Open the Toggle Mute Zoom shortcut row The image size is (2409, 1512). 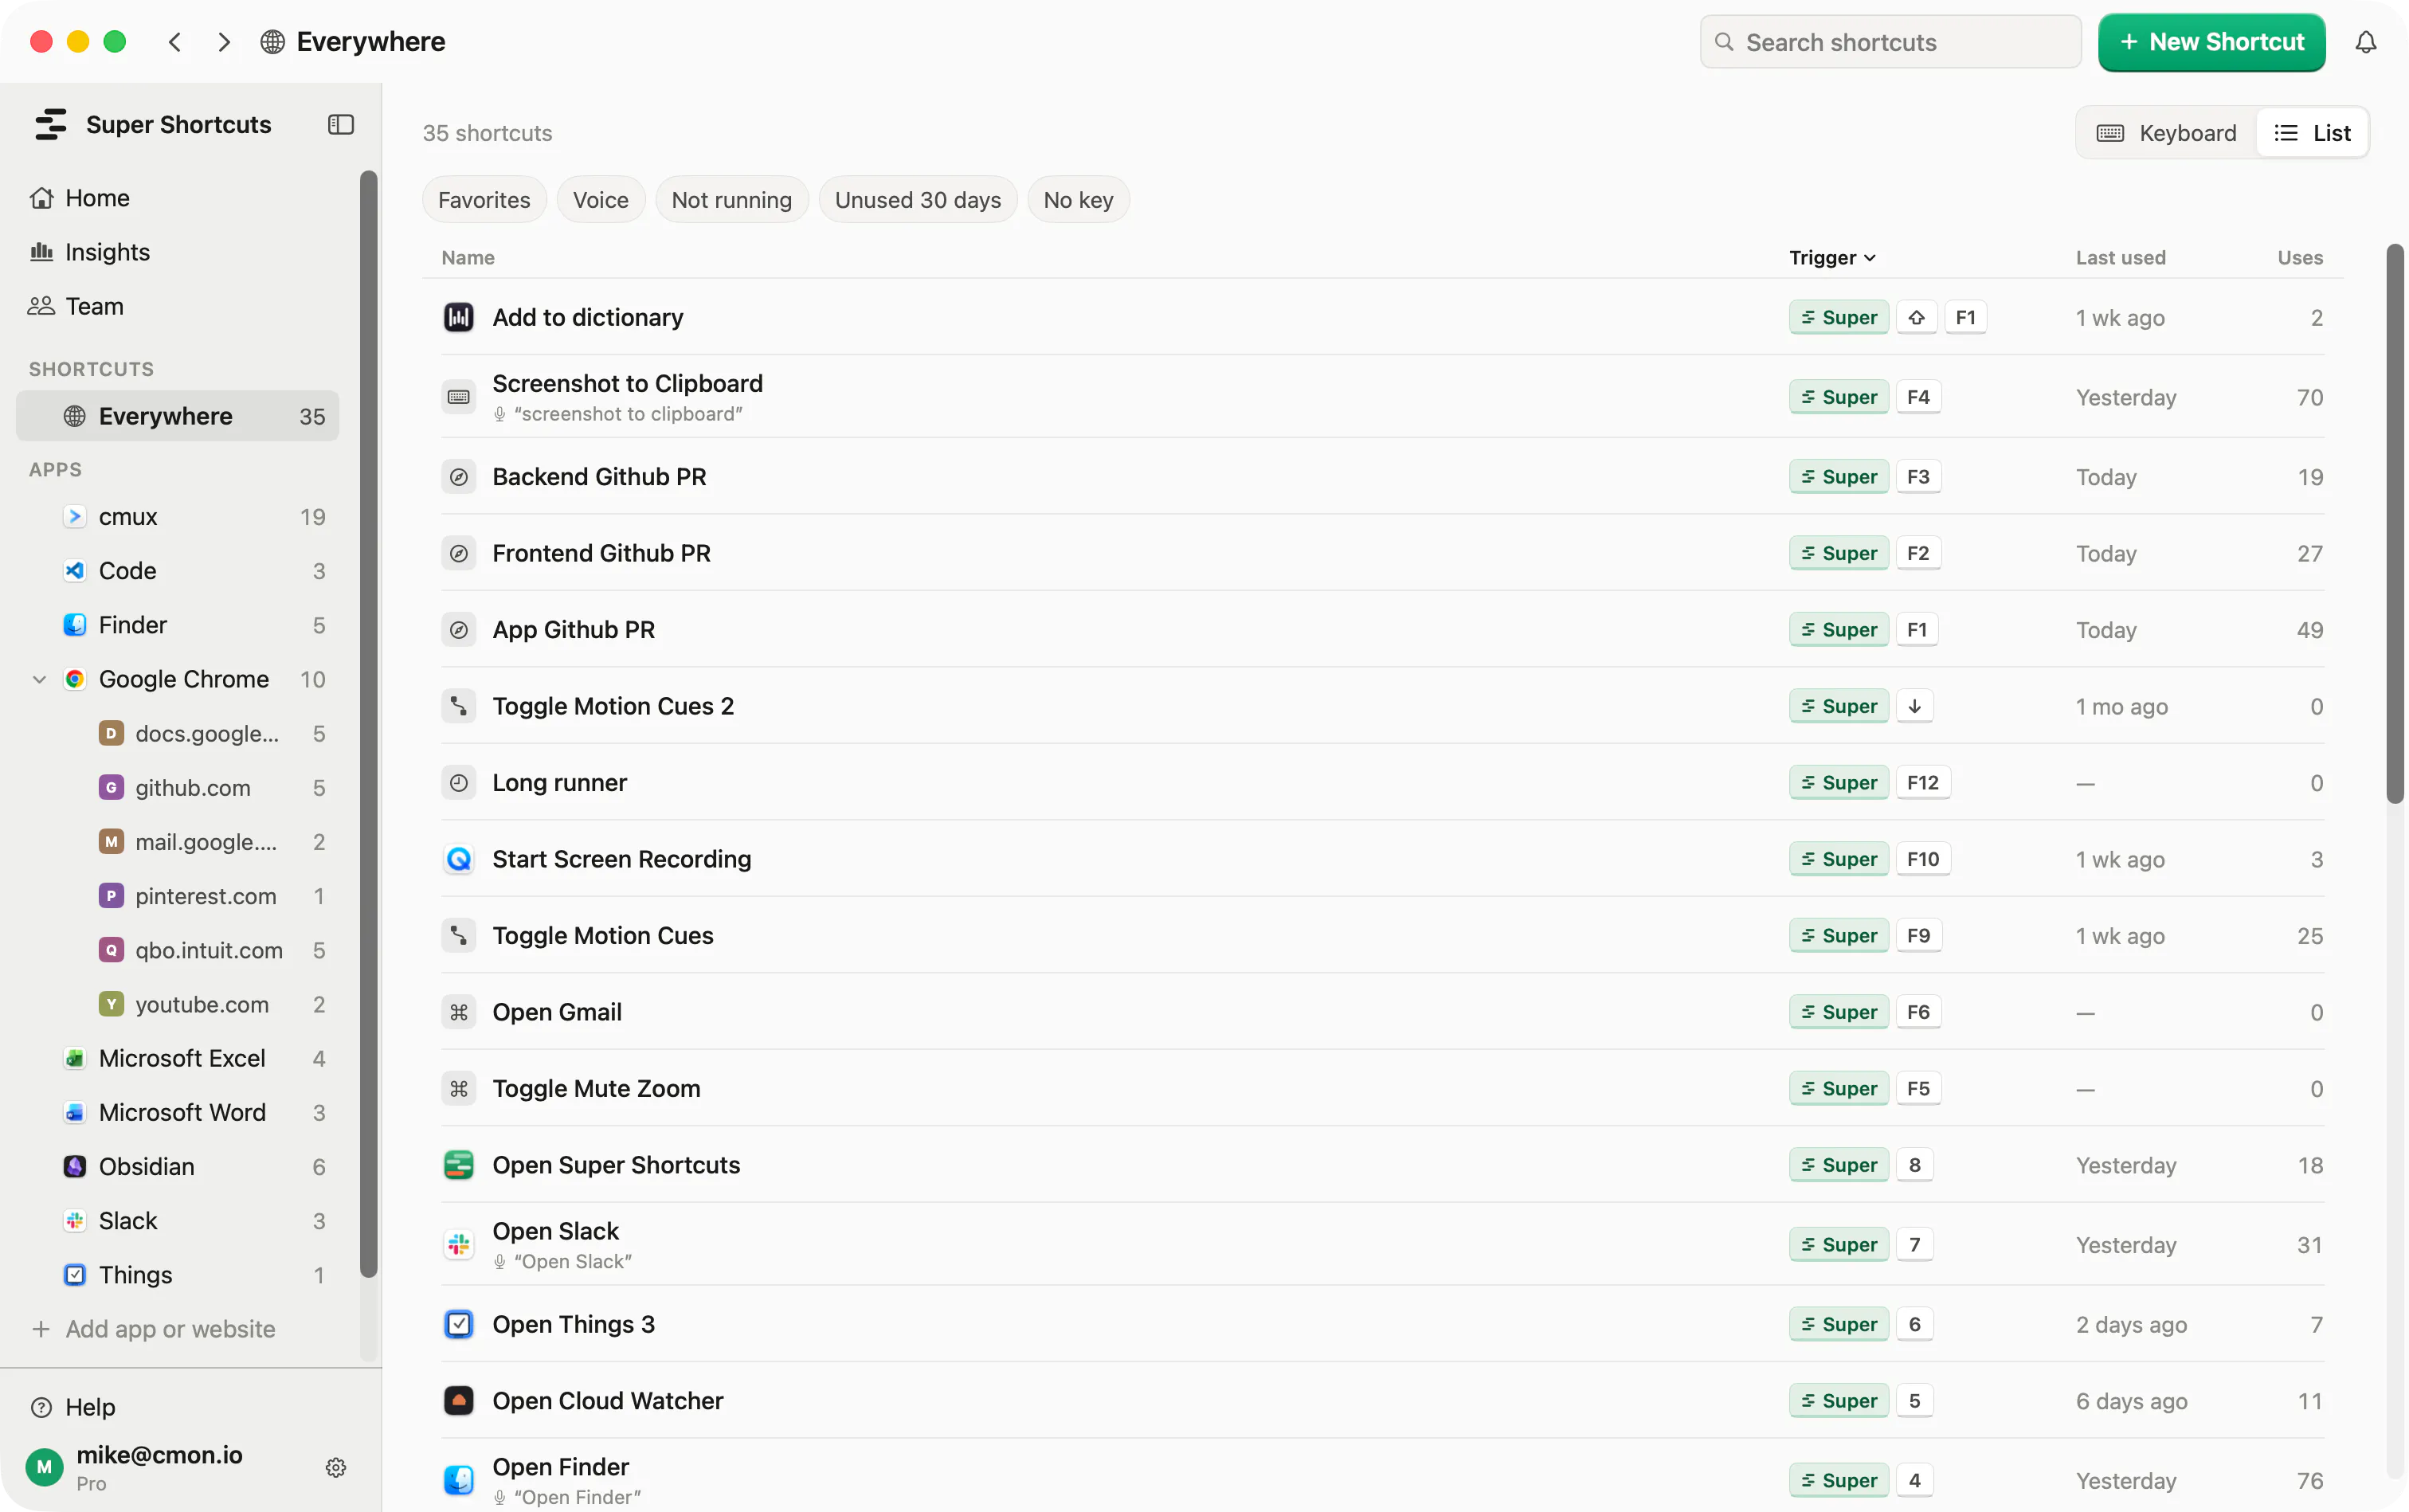point(1382,1088)
